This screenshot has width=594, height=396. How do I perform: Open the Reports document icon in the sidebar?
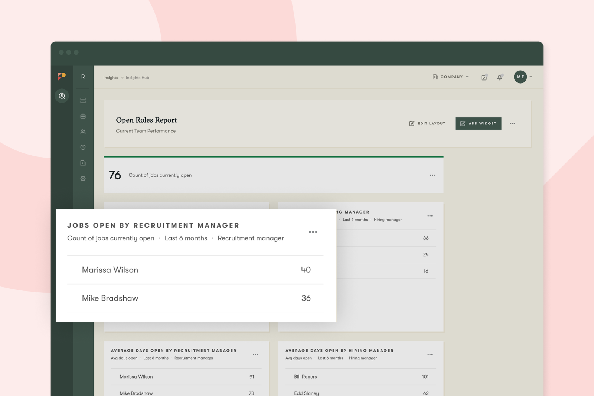point(83,163)
